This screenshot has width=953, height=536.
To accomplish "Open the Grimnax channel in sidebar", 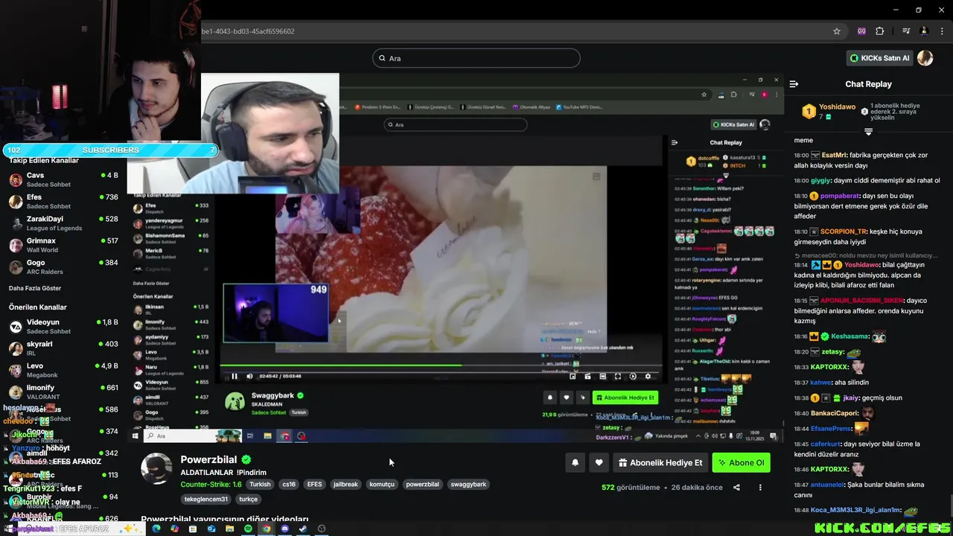I will 63,245.
